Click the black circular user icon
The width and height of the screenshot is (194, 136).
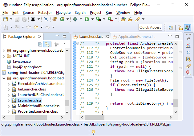pyautogui.click(x=33, y=19)
